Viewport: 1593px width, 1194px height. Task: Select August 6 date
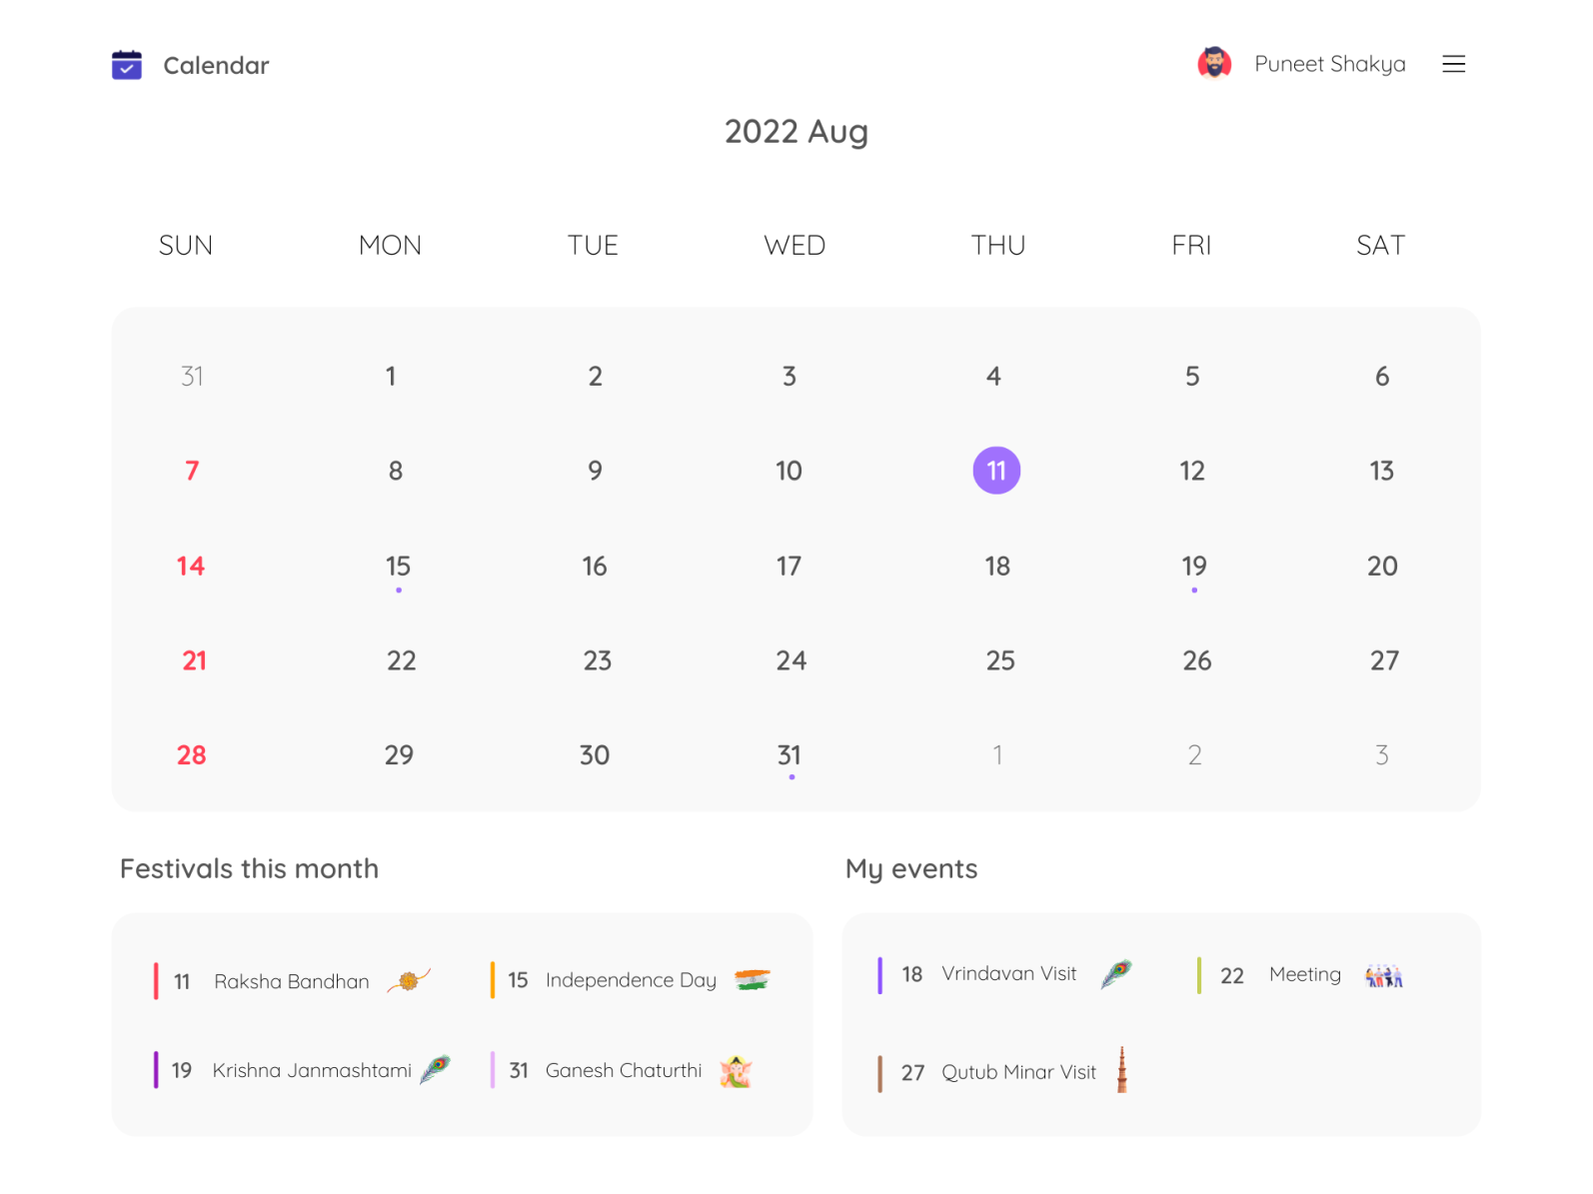click(1382, 376)
